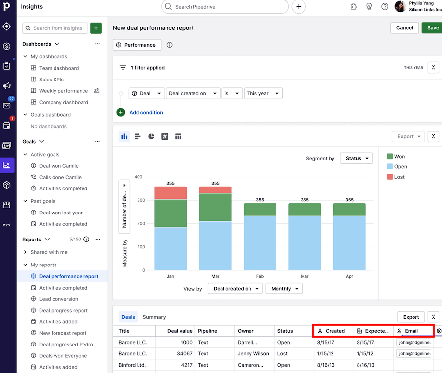442x373 pixels.
Task: Open Mail showing 27 unread items
Action: (x=7, y=105)
